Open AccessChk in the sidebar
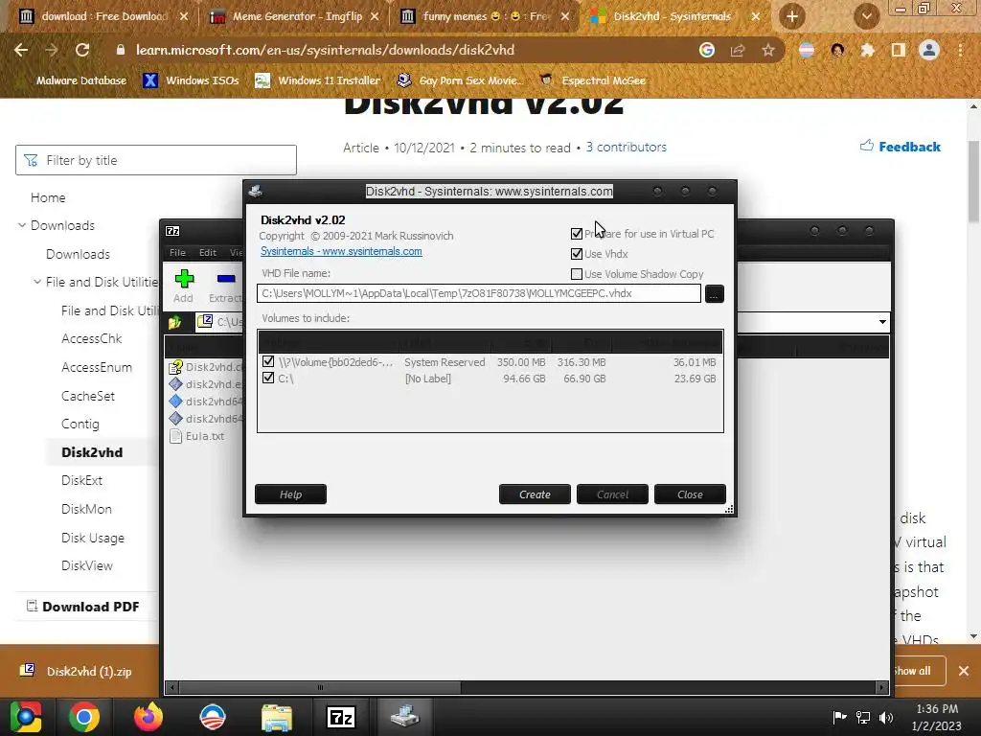 point(91,338)
